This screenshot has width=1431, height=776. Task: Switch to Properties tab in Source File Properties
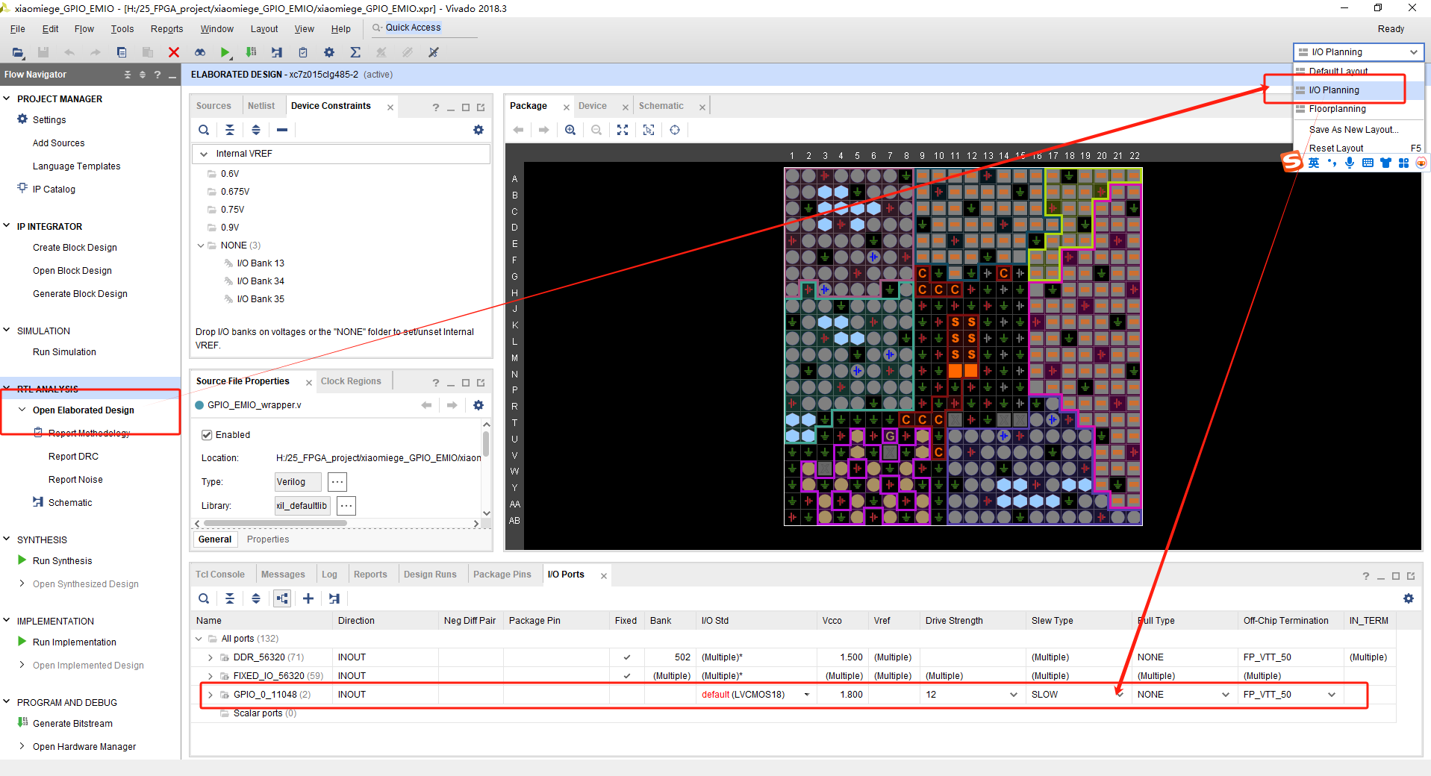(268, 539)
